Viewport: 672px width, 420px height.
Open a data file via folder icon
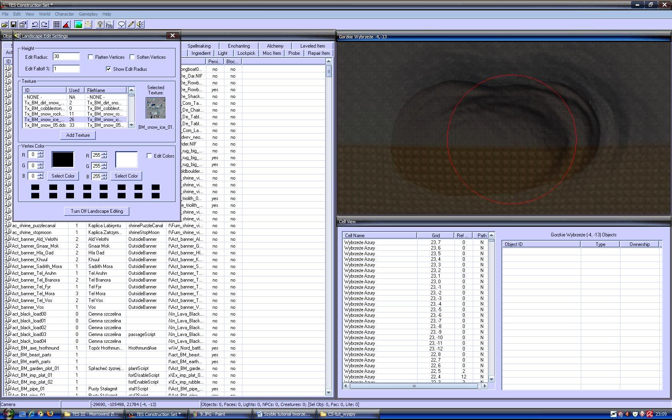[x=5, y=24]
